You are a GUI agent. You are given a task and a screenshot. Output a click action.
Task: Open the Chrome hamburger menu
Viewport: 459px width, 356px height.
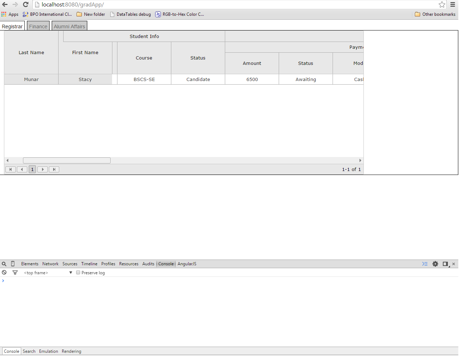453,5
